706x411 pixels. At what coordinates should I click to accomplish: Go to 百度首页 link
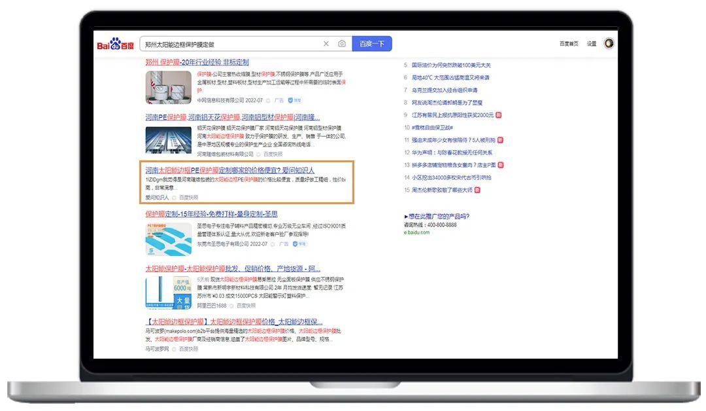tap(568, 44)
